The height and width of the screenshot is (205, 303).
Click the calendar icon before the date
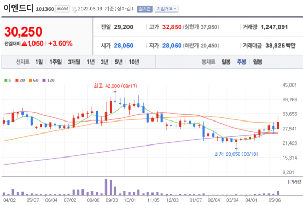[x=74, y=9]
